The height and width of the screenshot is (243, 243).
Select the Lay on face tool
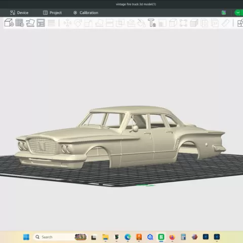[x=99, y=23]
